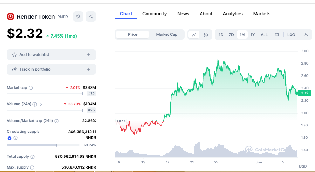Open the Markets tab
This screenshot has width=315, height=172.
(x=262, y=14)
